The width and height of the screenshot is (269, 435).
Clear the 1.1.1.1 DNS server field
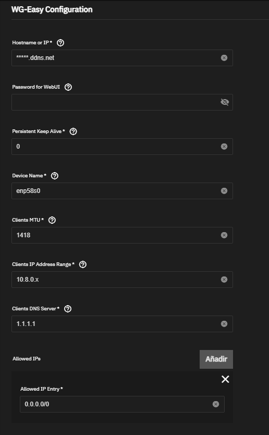click(x=224, y=324)
